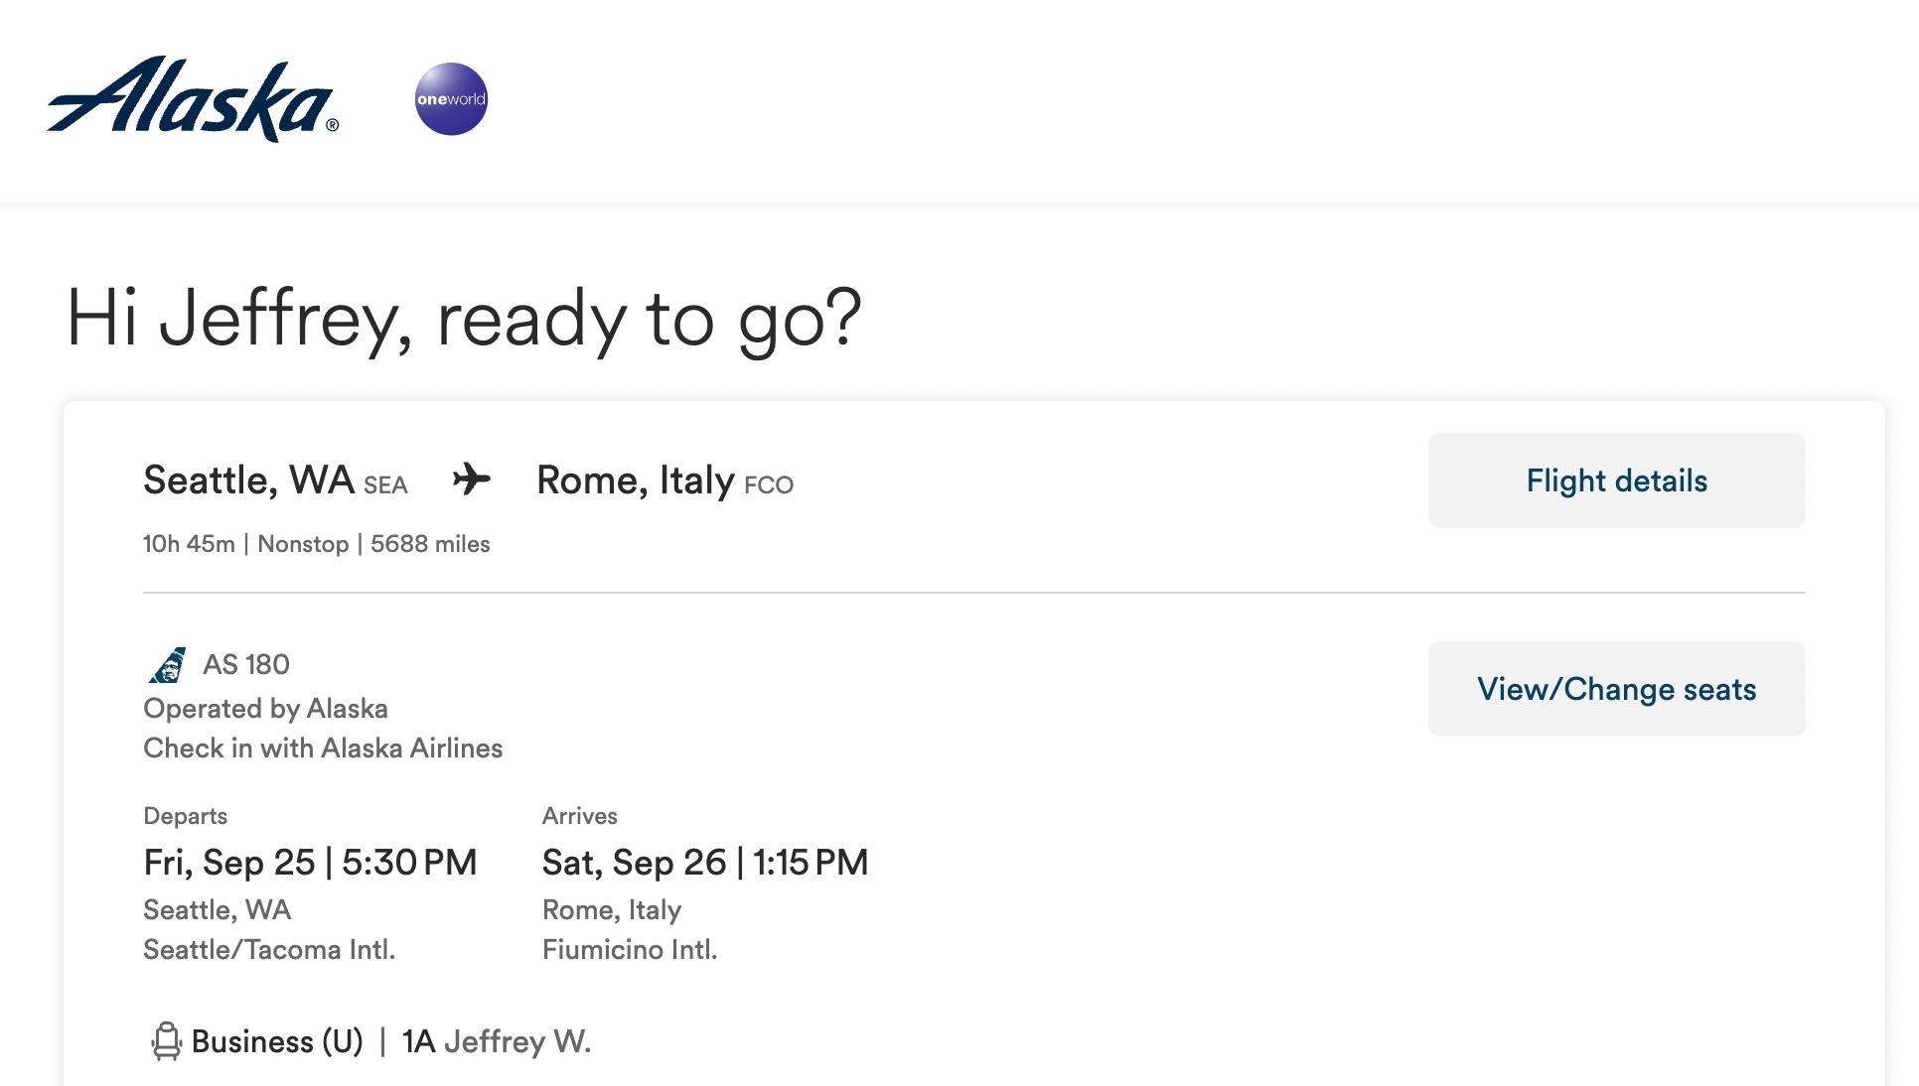Click the Business (U) cabin class label
The image size is (1919, 1086).
277,1041
